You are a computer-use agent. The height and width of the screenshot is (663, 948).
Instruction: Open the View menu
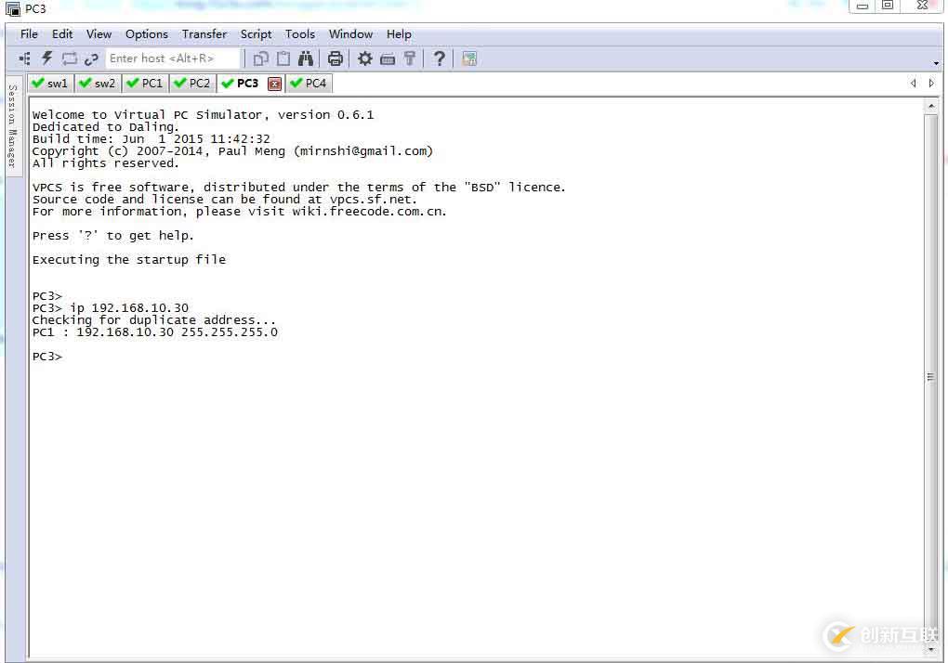tap(99, 33)
